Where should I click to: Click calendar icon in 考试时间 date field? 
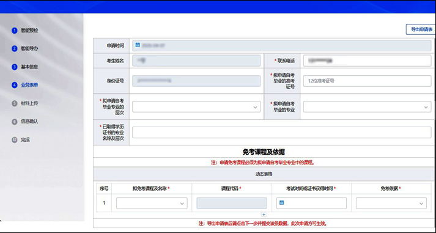tap(281, 202)
